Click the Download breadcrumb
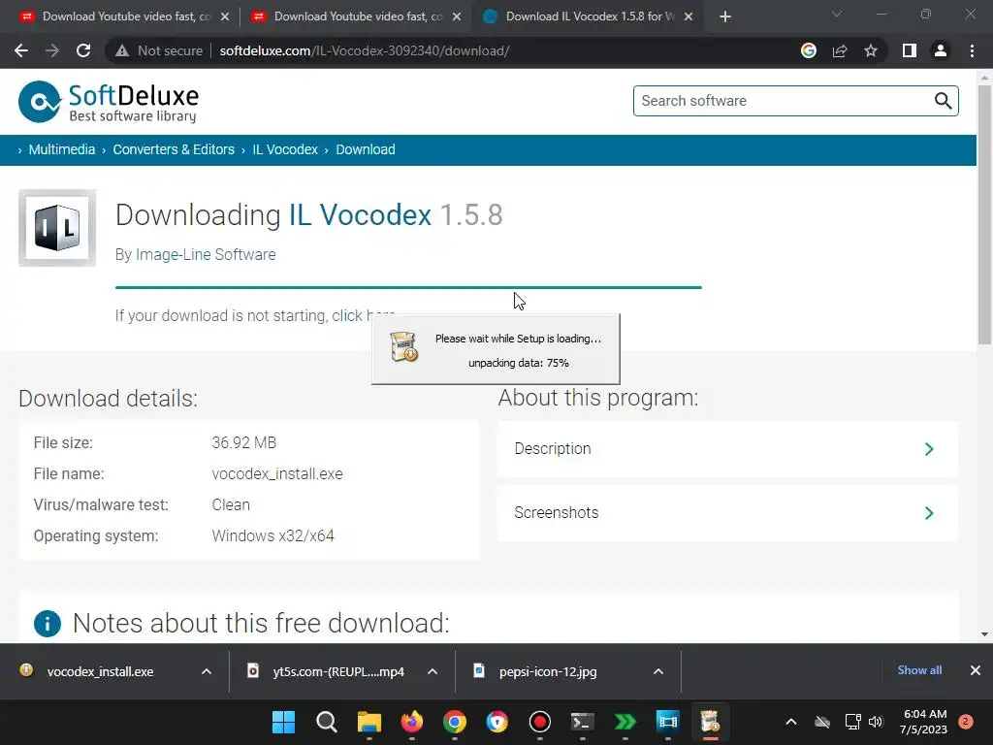This screenshot has height=745, width=993. (x=366, y=149)
